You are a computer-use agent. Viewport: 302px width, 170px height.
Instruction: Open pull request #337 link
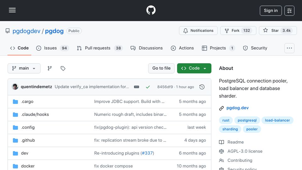pos(147,153)
